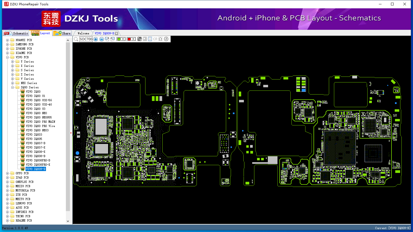
Task: Toggle the letter 'a' text display button
Action: (x=145, y=39)
